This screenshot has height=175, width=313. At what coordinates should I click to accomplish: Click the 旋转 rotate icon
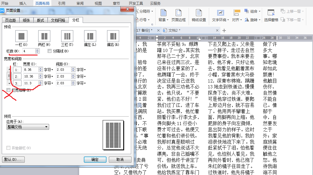click(247, 20)
